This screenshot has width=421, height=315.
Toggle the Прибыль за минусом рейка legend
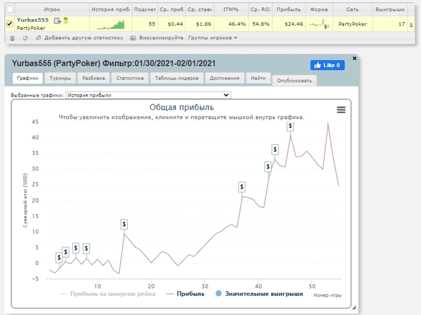108,294
